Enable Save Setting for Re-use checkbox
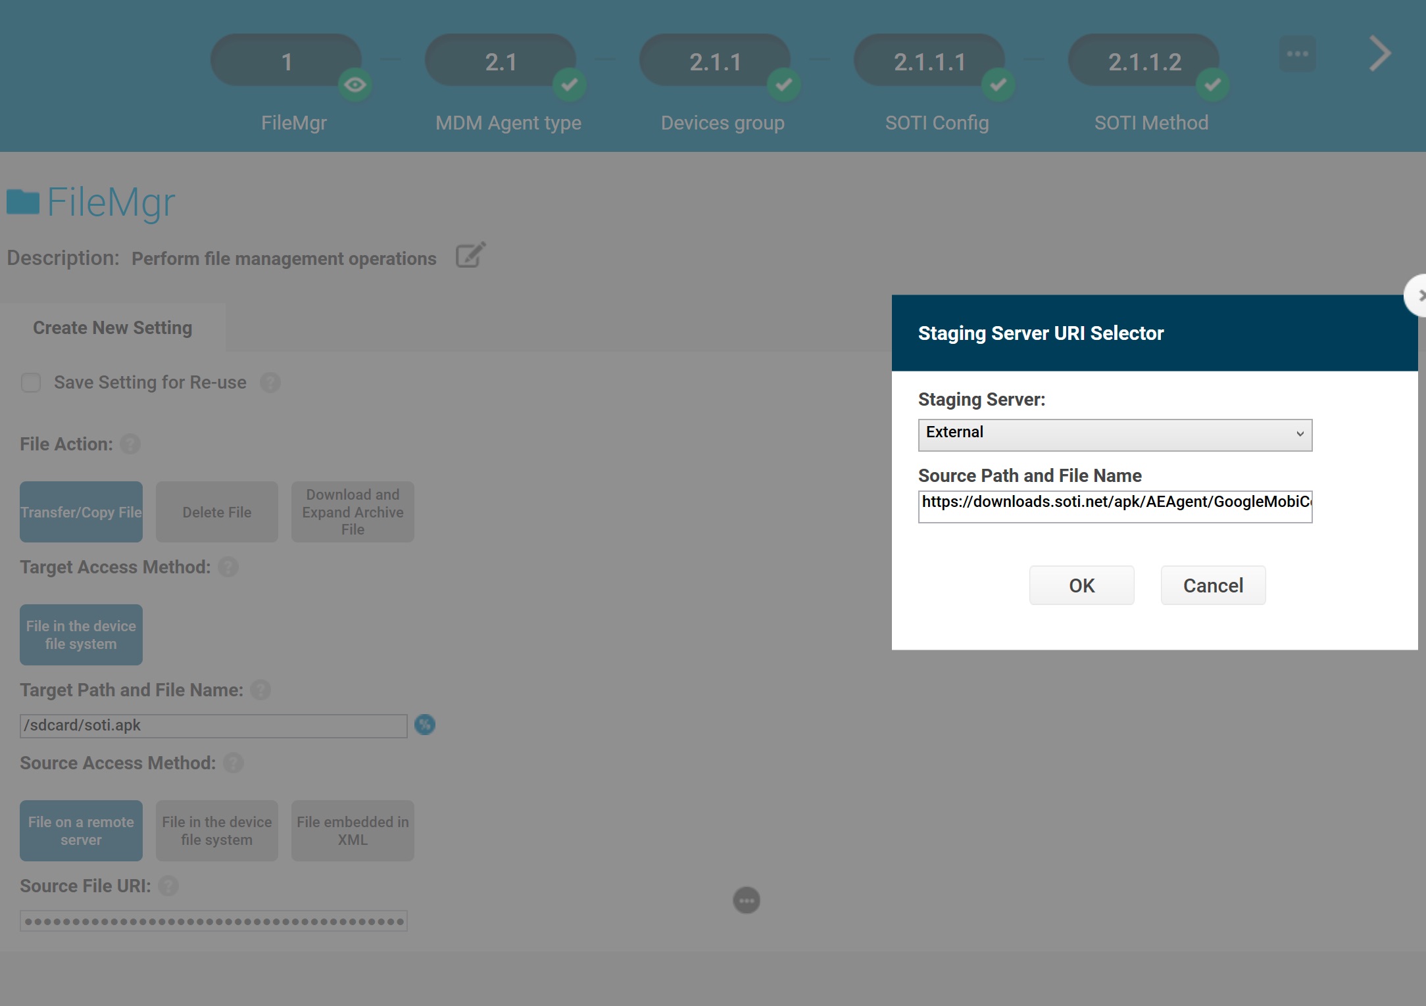This screenshot has width=1426, height=1006. coord(31,383)
